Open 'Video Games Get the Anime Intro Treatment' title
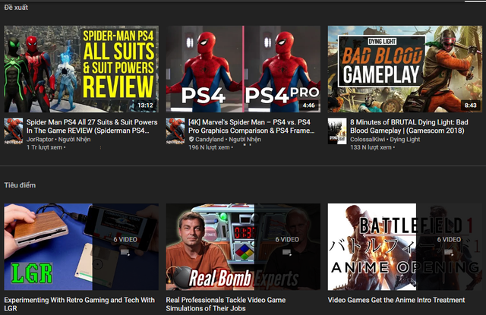The height and width of the screenshot is (315, 486). (x=396, y=300)
